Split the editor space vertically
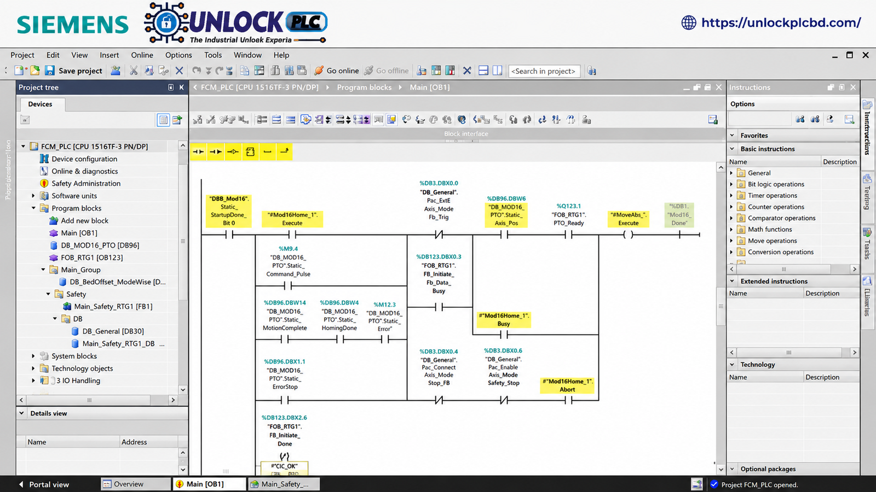 pyautogui.click(x=497, y=71)
